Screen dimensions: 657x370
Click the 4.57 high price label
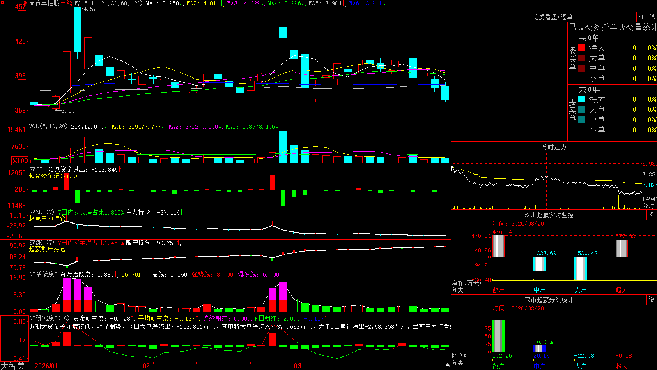(90, 9)
